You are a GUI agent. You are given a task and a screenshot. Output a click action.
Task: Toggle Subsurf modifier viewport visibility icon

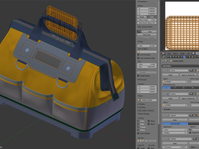pos(194,115)
